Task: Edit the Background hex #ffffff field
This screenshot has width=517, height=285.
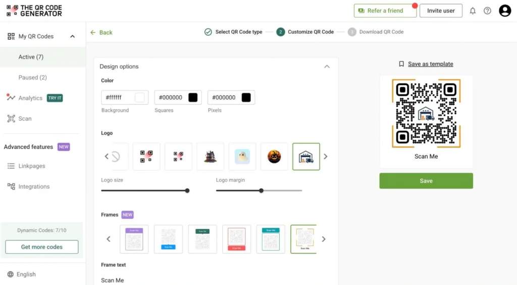Action: pos(125,97)
